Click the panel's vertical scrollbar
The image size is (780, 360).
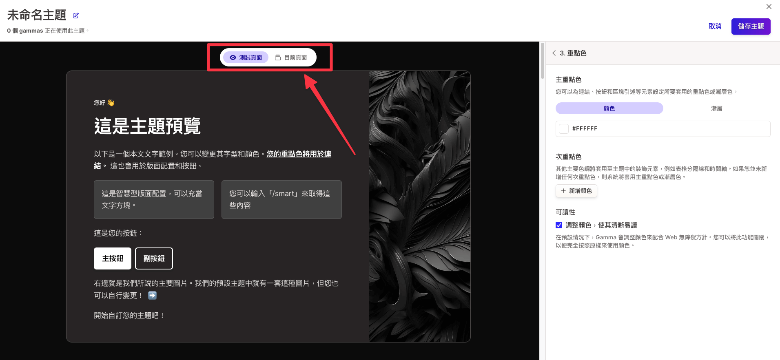coord(542,61)
